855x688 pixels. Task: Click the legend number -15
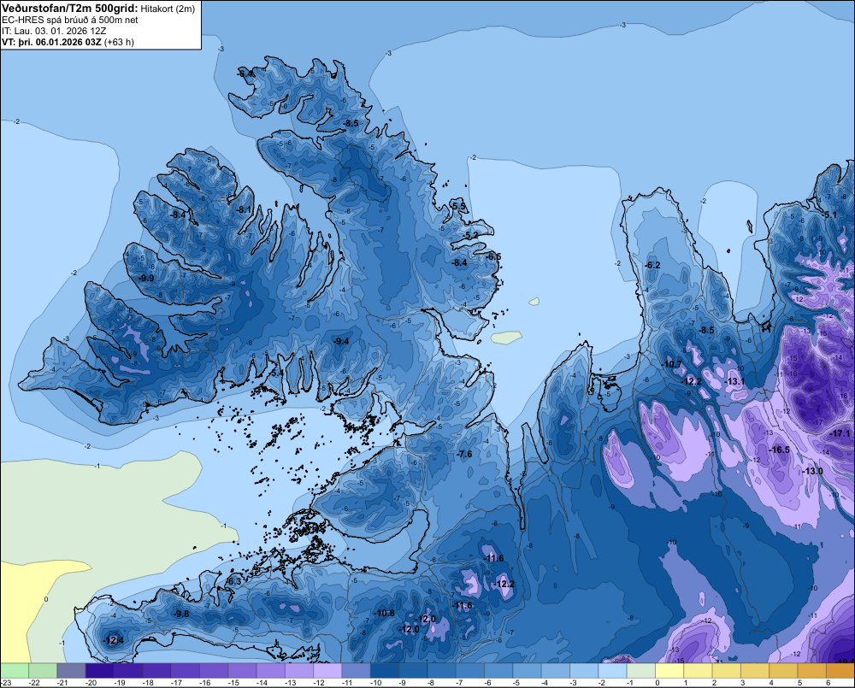point(233,683)
